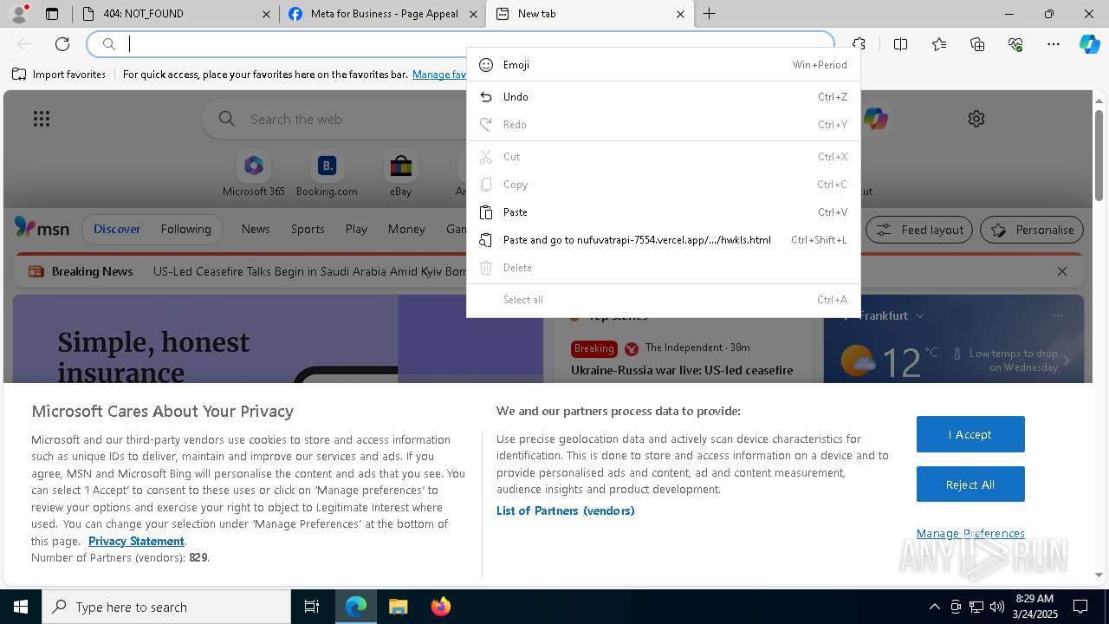Click the taskbar clock showing 8:29 AM
The height and width of the screenshot is (624, 1109).
click(1034, 607)
